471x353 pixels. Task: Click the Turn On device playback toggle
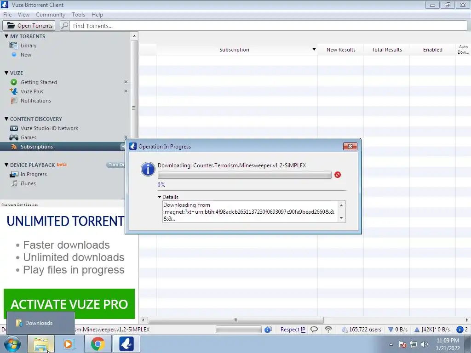click(115, 165)
